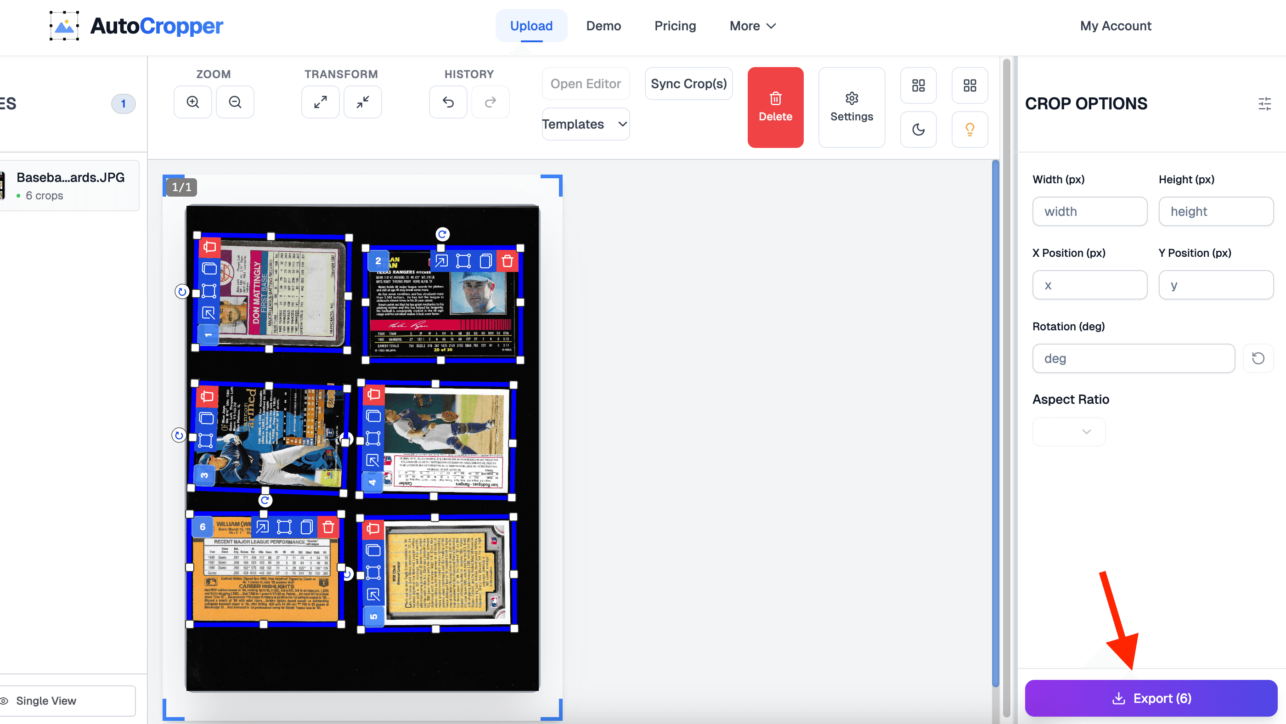Click the canvas vertical scrollbar

(x=995, y=423)
